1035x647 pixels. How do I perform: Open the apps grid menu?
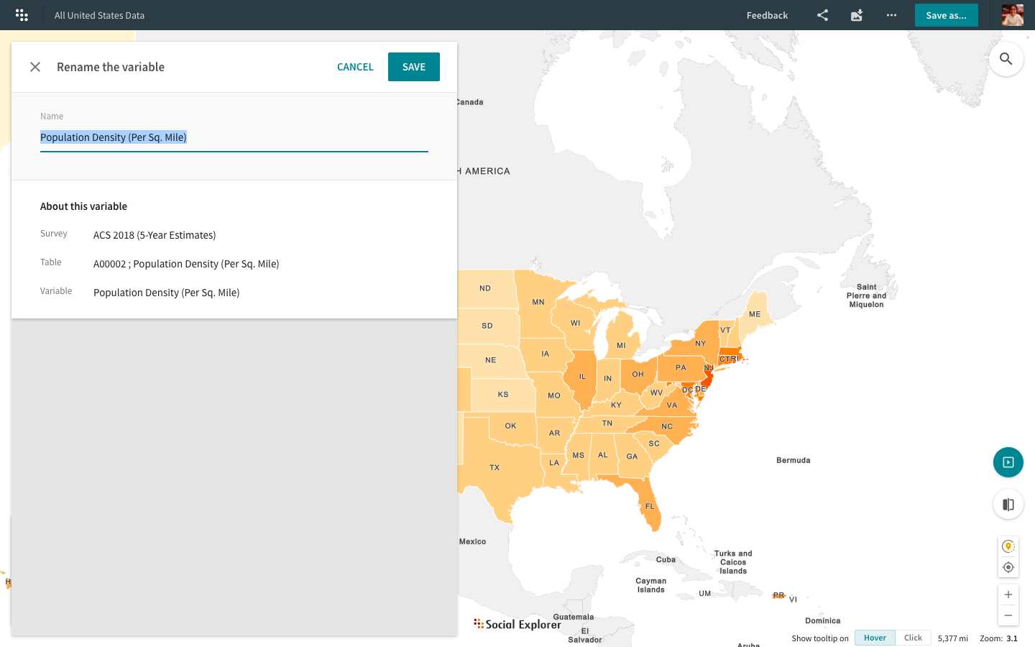pos(21,14)
